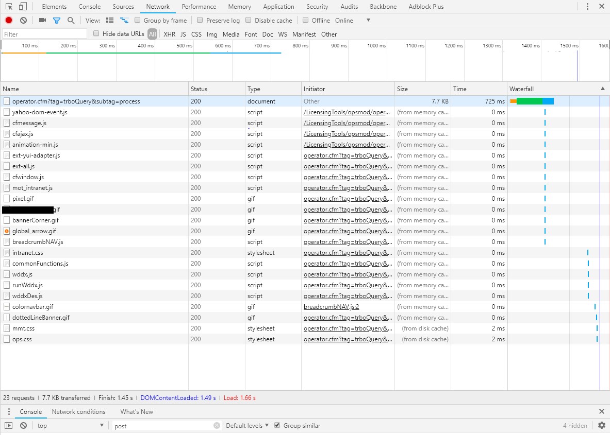Sort by the Name column header

click(x=94, y=89)
